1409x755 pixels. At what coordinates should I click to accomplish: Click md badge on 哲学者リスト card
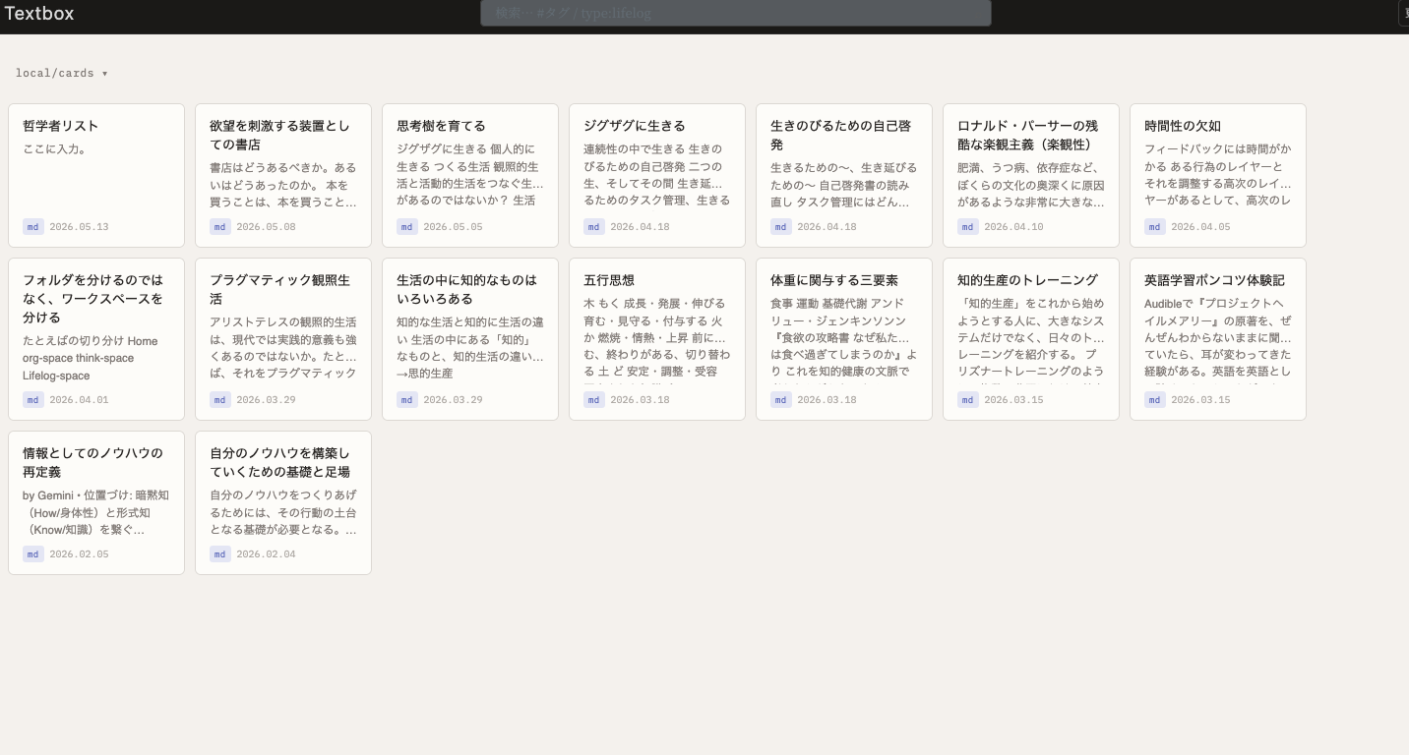(33, 227)
